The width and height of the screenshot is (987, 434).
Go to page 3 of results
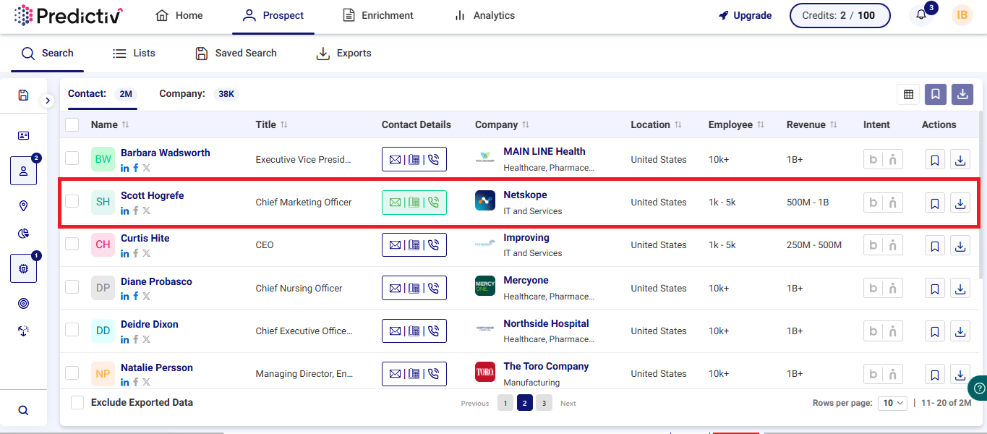pyautogui.click(x=544, y=403)
